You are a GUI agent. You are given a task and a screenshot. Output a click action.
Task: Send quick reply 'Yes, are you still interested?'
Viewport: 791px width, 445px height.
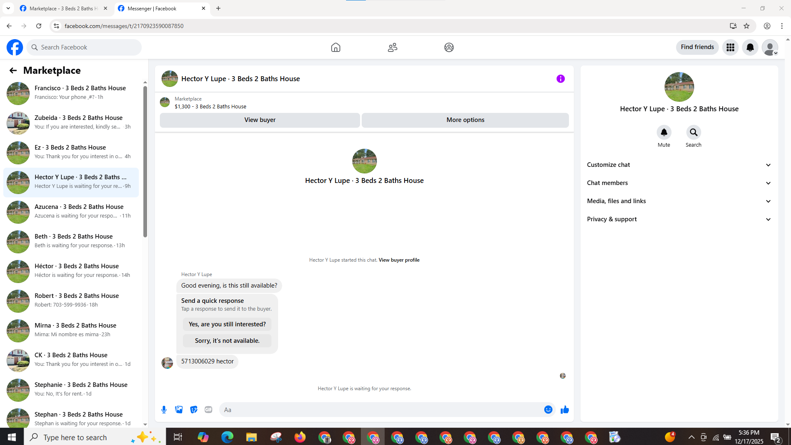(227, 324)
